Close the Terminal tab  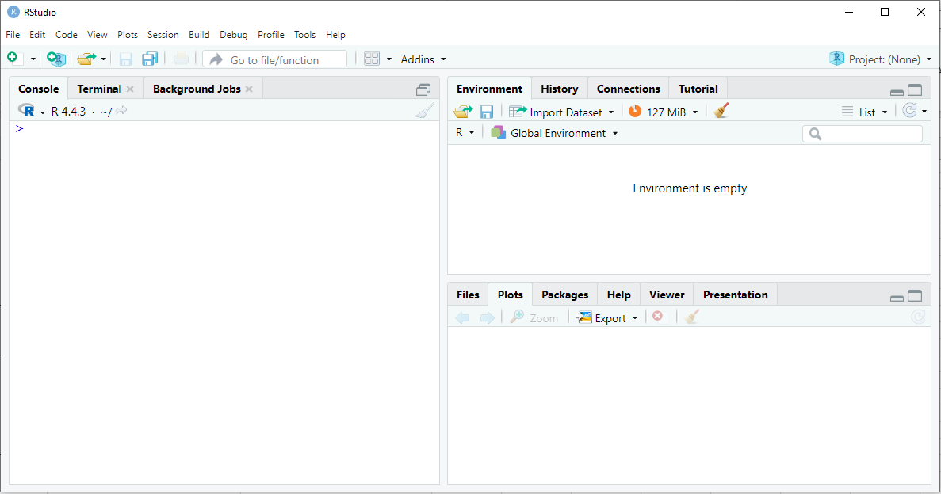[x=130, y=89]
